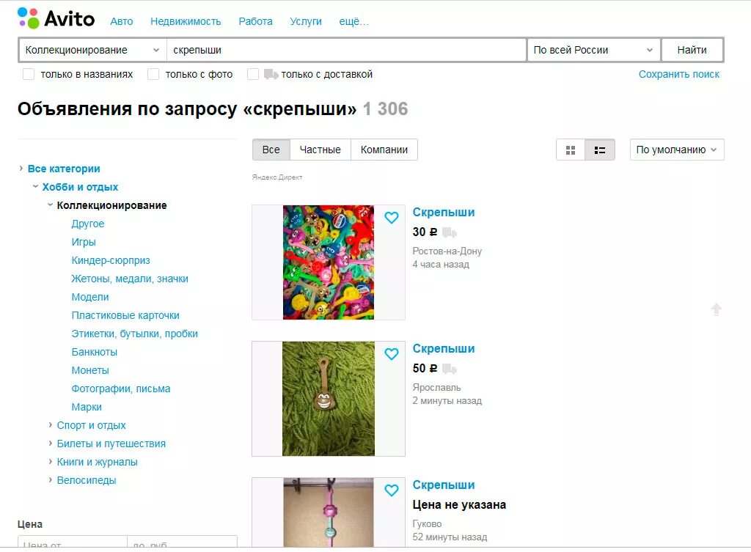Select the Все listings tab
Viewport: 751px width, 552px height.
[271, 150]
